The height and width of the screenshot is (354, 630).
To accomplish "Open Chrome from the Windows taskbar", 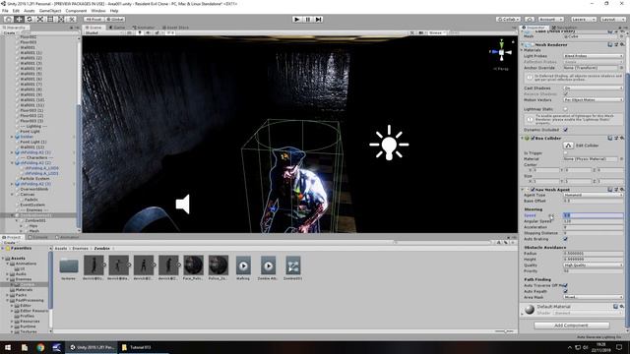I will (40, 347).
